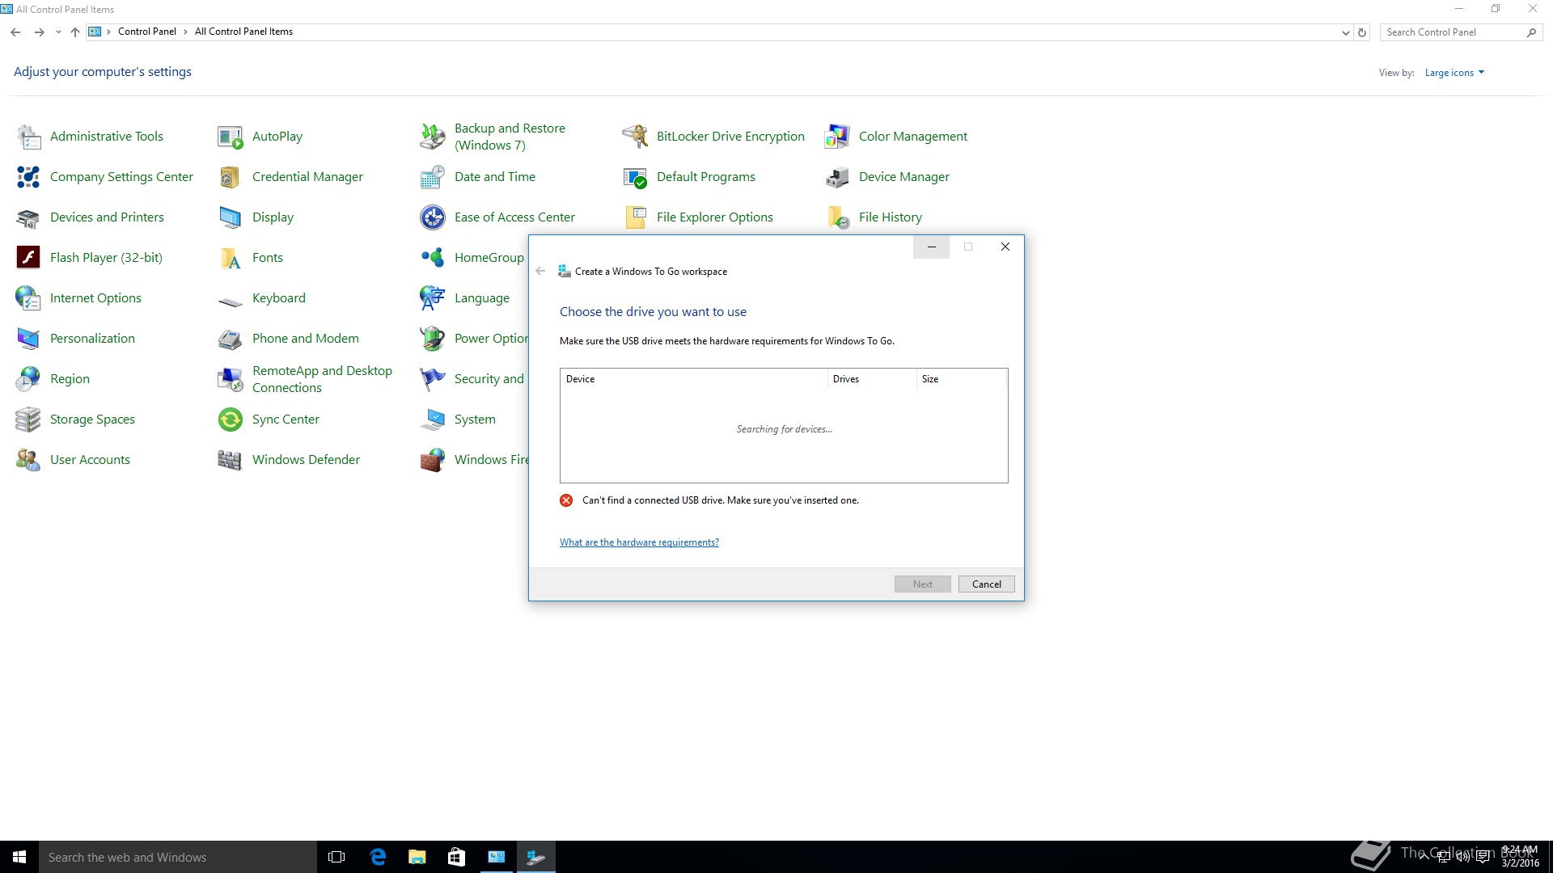Launch Microsoft Edge from taskbar
The image size is (1553, 873).
tap(377, 857)
